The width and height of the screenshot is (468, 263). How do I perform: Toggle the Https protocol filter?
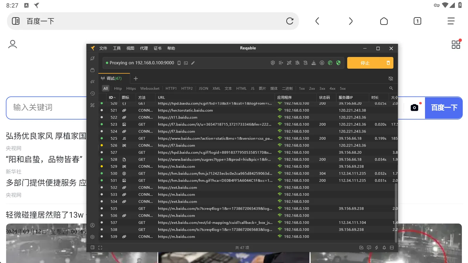tap(131, 89)
